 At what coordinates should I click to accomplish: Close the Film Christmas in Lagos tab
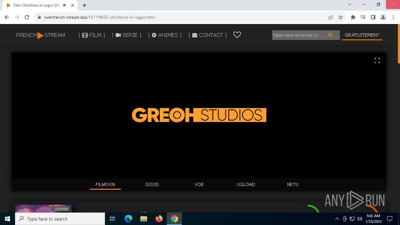click(x=72, y=5)
